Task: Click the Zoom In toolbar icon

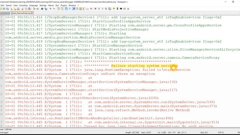Action: point(50,9)
